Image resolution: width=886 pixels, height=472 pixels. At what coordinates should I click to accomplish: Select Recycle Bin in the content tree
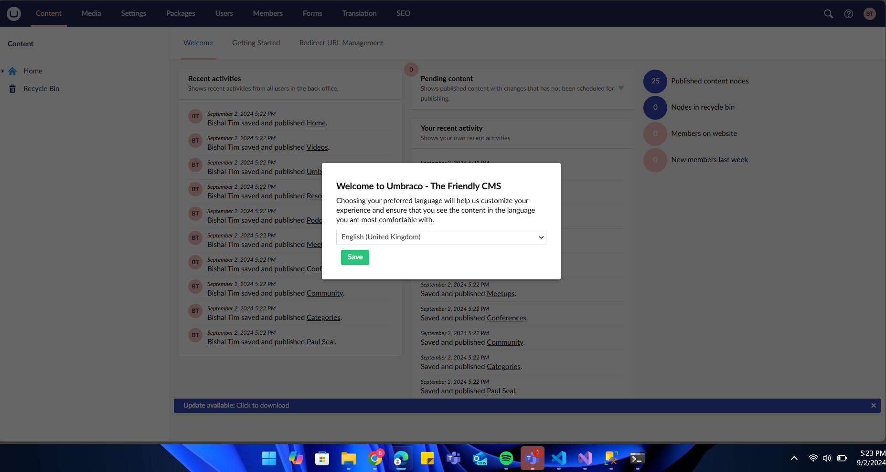(42, 89)
